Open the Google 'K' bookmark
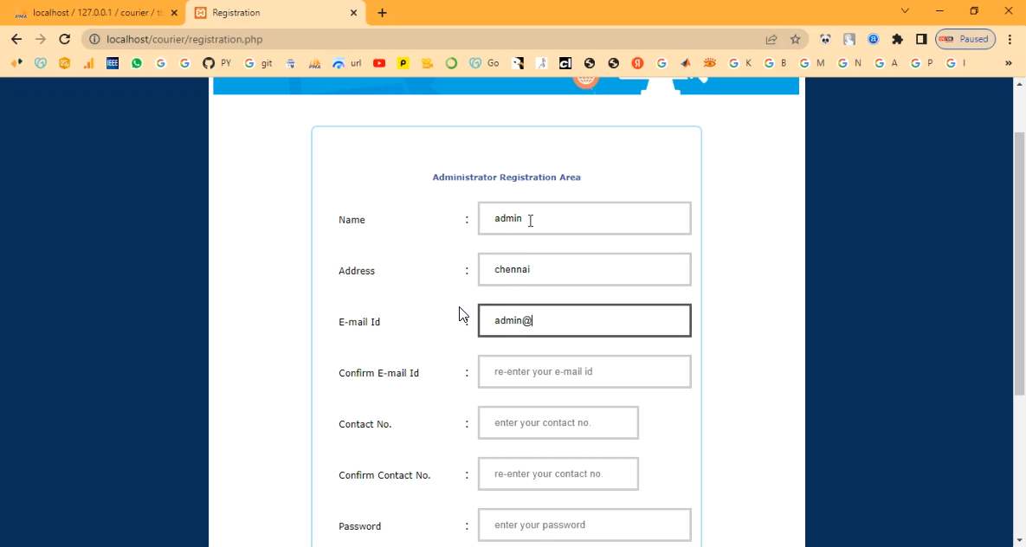This screenshot has height=547, width=1026. point(740,63)
